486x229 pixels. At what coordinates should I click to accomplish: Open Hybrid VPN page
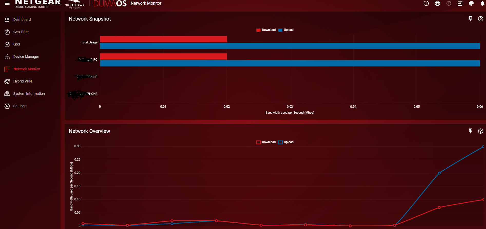pyautogui.click(x=22, y=81)
